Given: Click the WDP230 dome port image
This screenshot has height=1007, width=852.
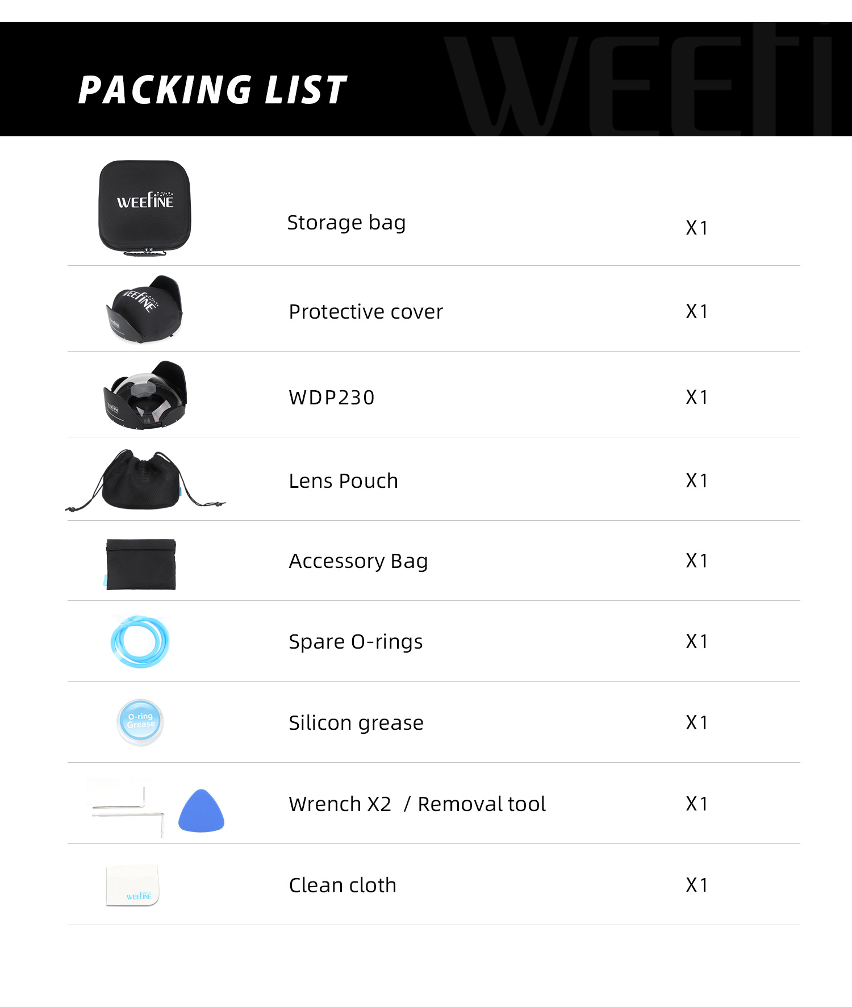Looking at the screenshot, I should click(x=145, y=395).
